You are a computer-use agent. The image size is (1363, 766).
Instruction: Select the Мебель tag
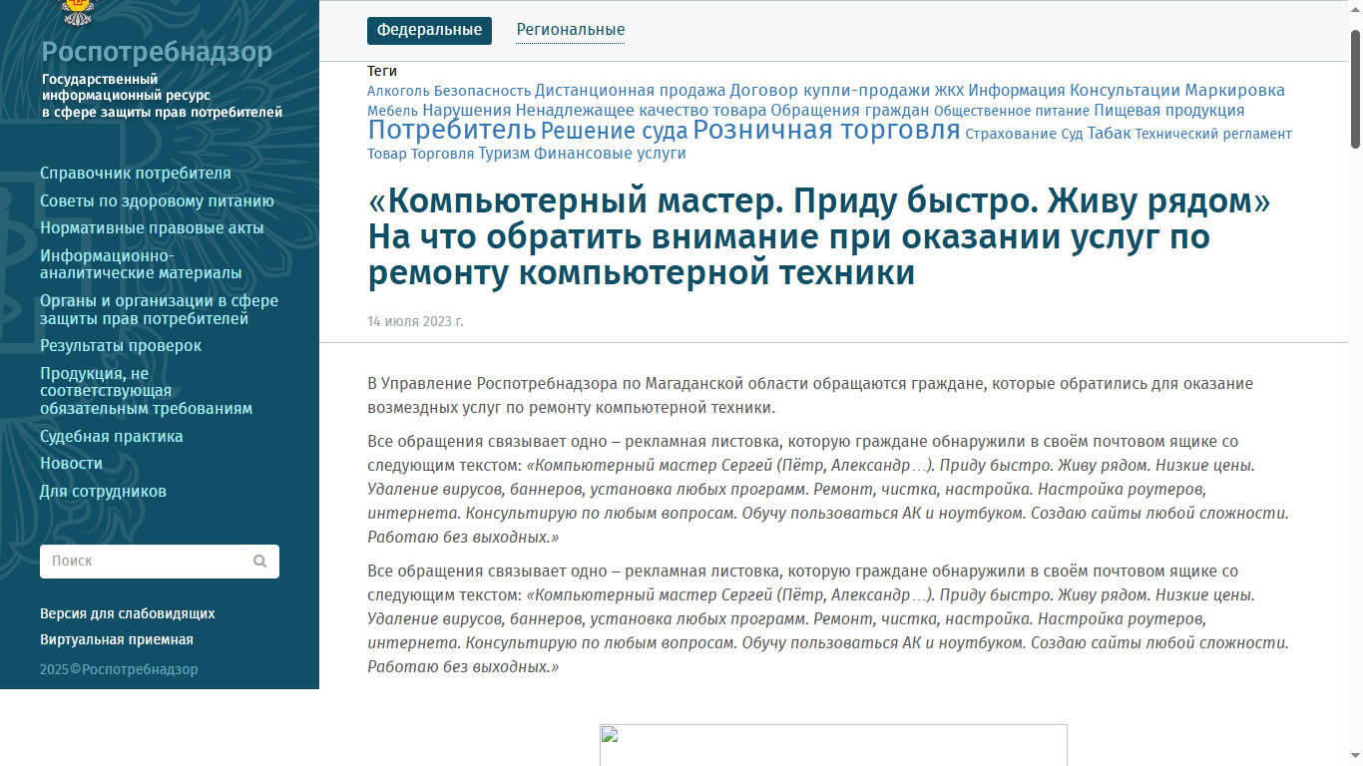click(392, 111)
